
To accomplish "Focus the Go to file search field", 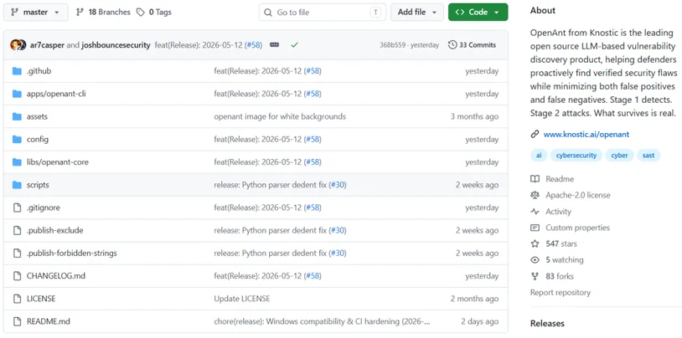I will click(x=323, y=13).
